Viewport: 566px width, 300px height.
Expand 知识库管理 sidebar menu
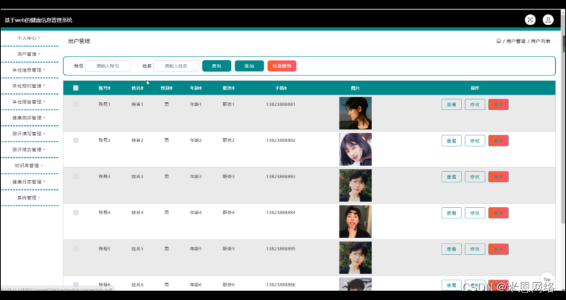[29, 166]
